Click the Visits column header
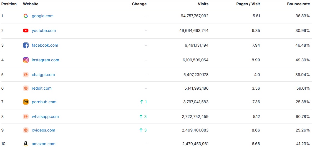Image resolution: width=312 pixels, height=149 pixels. tap(203, 4)
